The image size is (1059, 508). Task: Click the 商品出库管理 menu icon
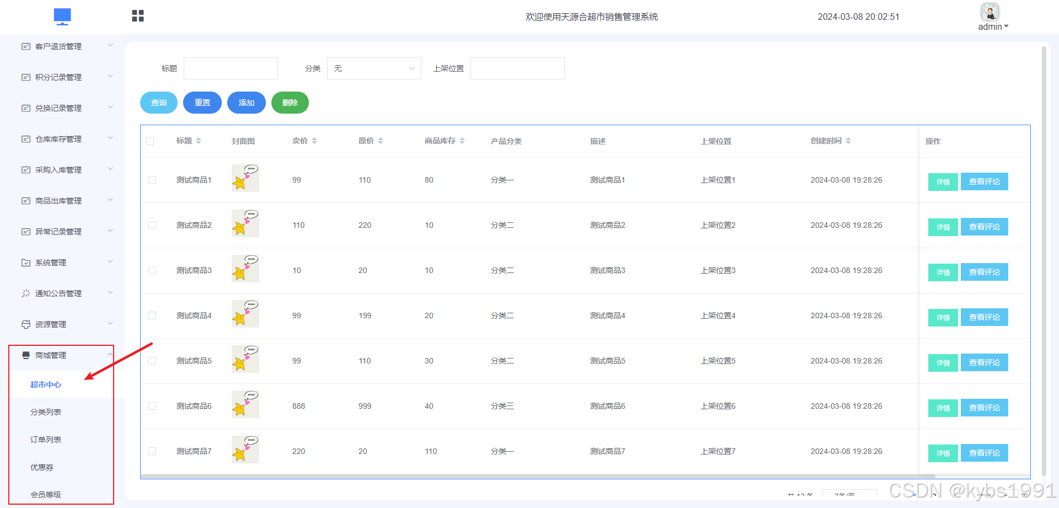(26, 201)
